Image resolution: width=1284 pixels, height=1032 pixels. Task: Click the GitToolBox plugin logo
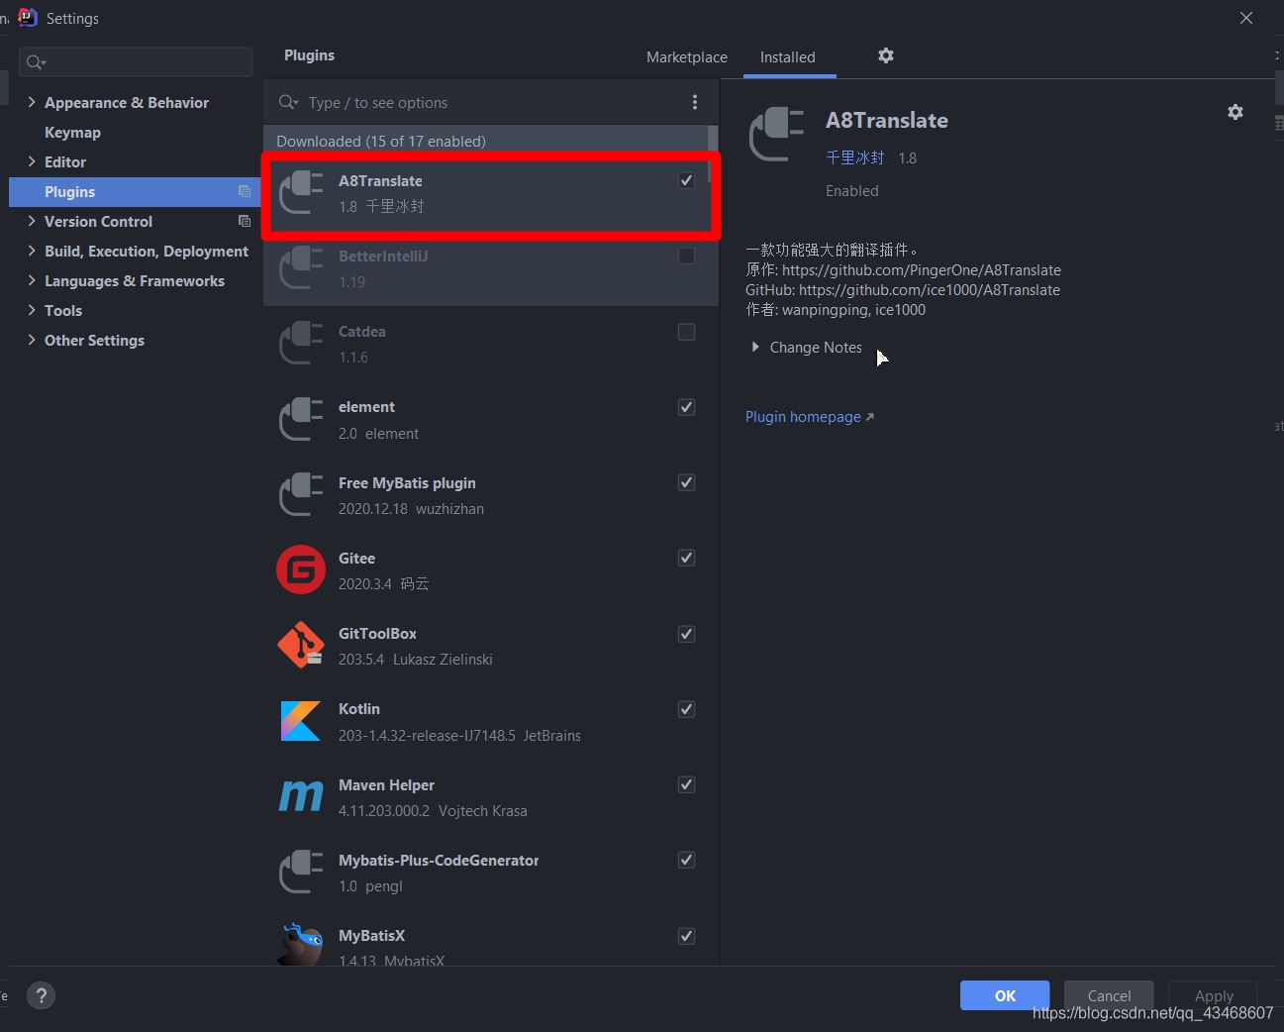(x=301, y=646)
